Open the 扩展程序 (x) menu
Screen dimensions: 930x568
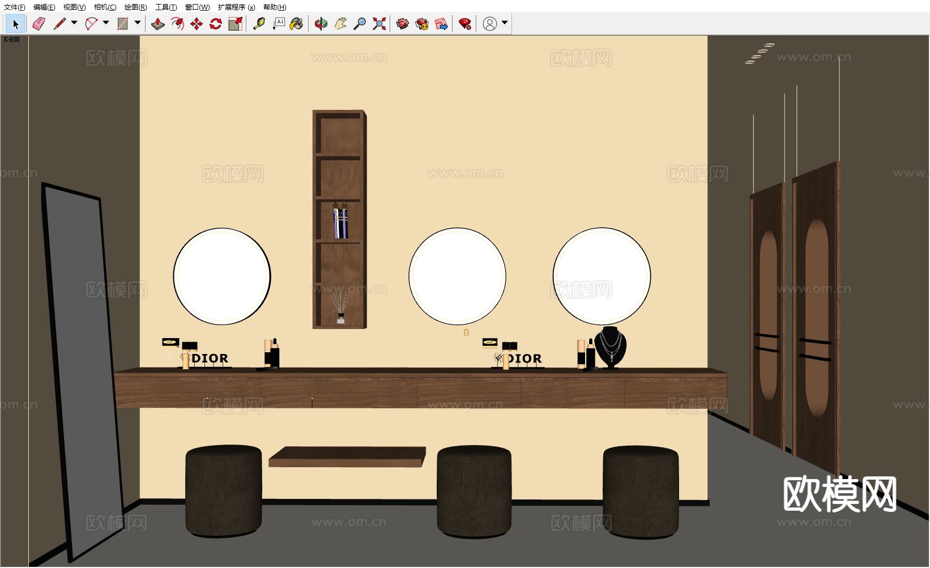click(236, 7)
